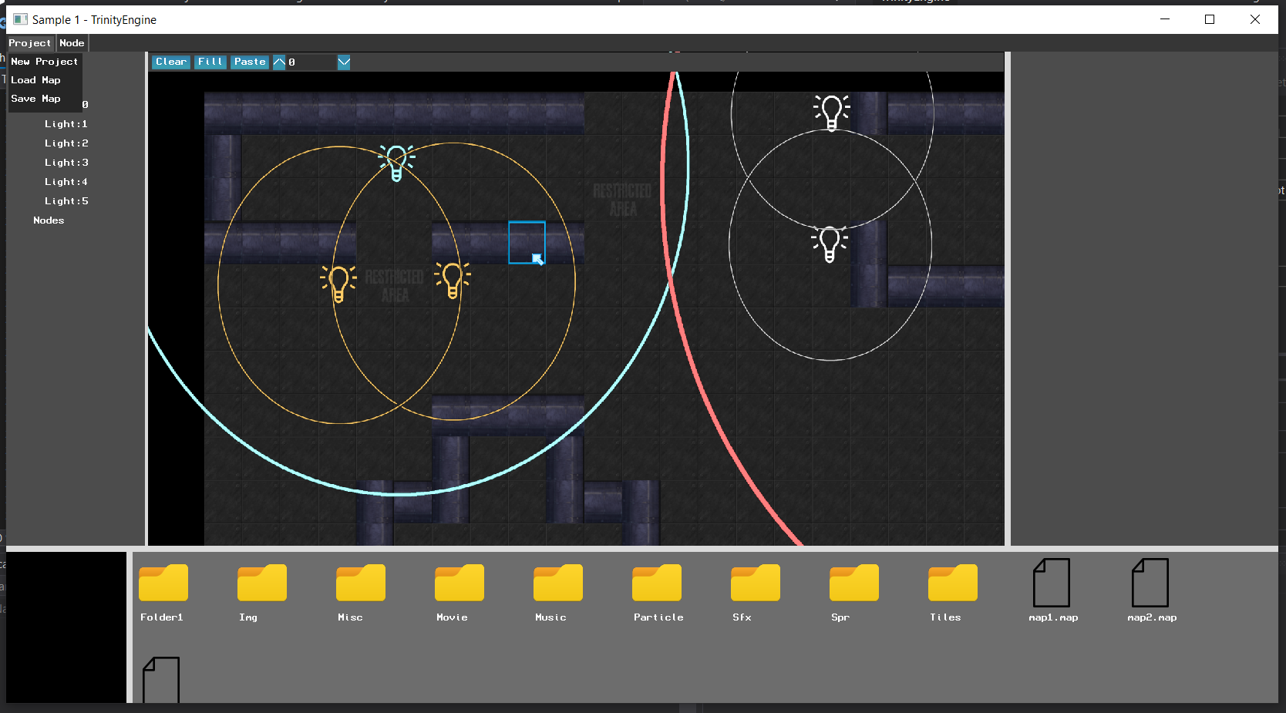Viewport: 1286px width, 713px height.
Task: Select the right orange light bulb
Action: click(x=453, y=280)
